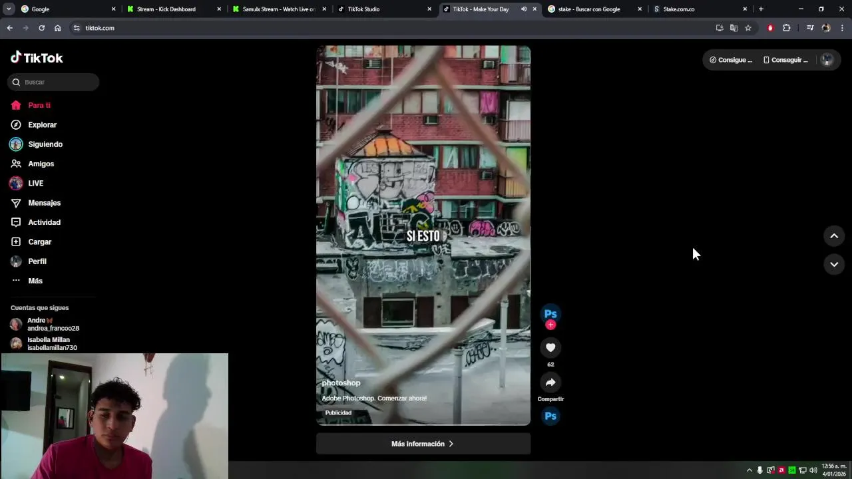
Task: Bookmark this page with the star icon
Action: (x=748, y=28)
